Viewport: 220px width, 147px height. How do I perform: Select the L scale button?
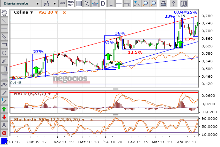coord(111,3)
